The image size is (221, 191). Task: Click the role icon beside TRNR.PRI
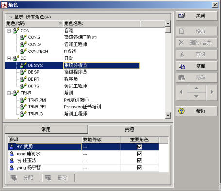(x=23, y=107)
